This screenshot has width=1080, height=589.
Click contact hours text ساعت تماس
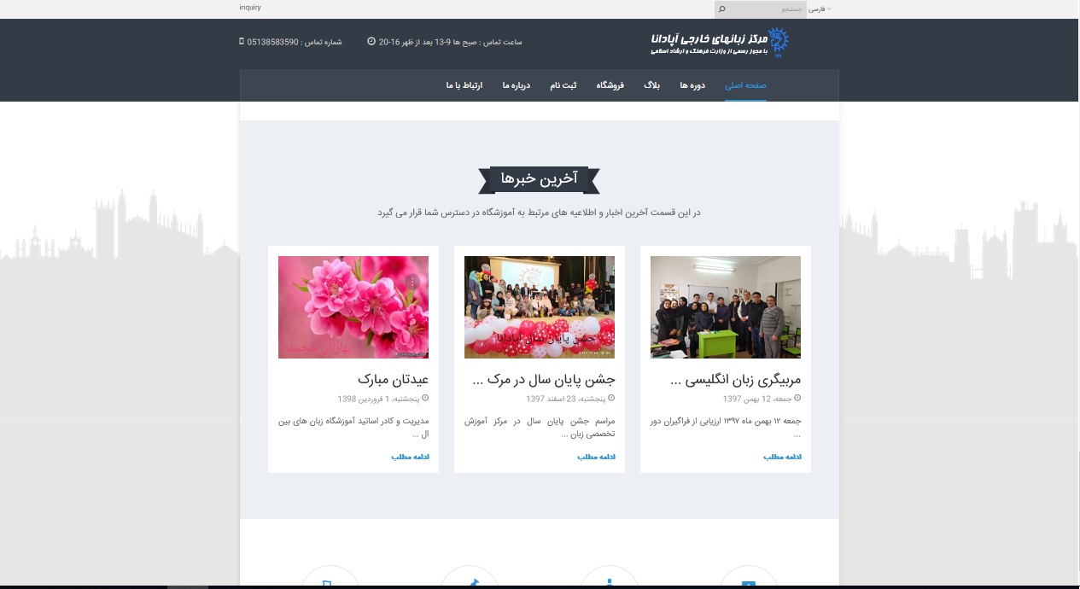click(451, 42)
